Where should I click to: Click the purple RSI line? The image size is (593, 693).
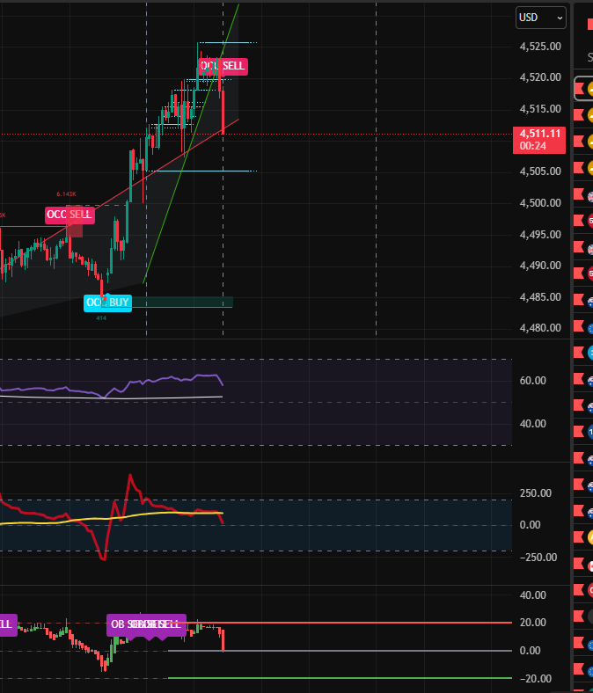coord(158,381)
